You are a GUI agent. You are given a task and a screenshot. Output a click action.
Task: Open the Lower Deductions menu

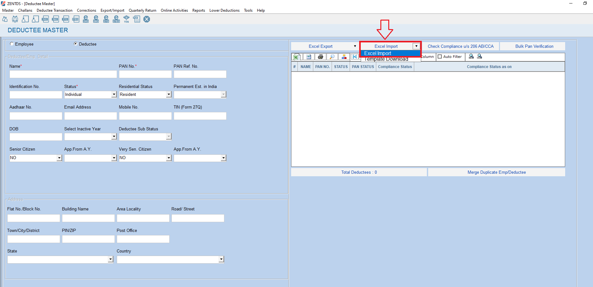[224, 10]
